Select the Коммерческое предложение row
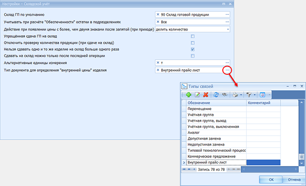The width and height of the screenshot is (306, 186). [216, 156]
